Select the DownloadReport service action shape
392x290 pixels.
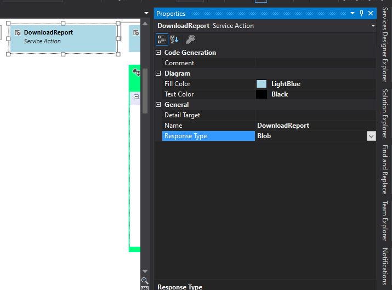(x=63, y=38)
